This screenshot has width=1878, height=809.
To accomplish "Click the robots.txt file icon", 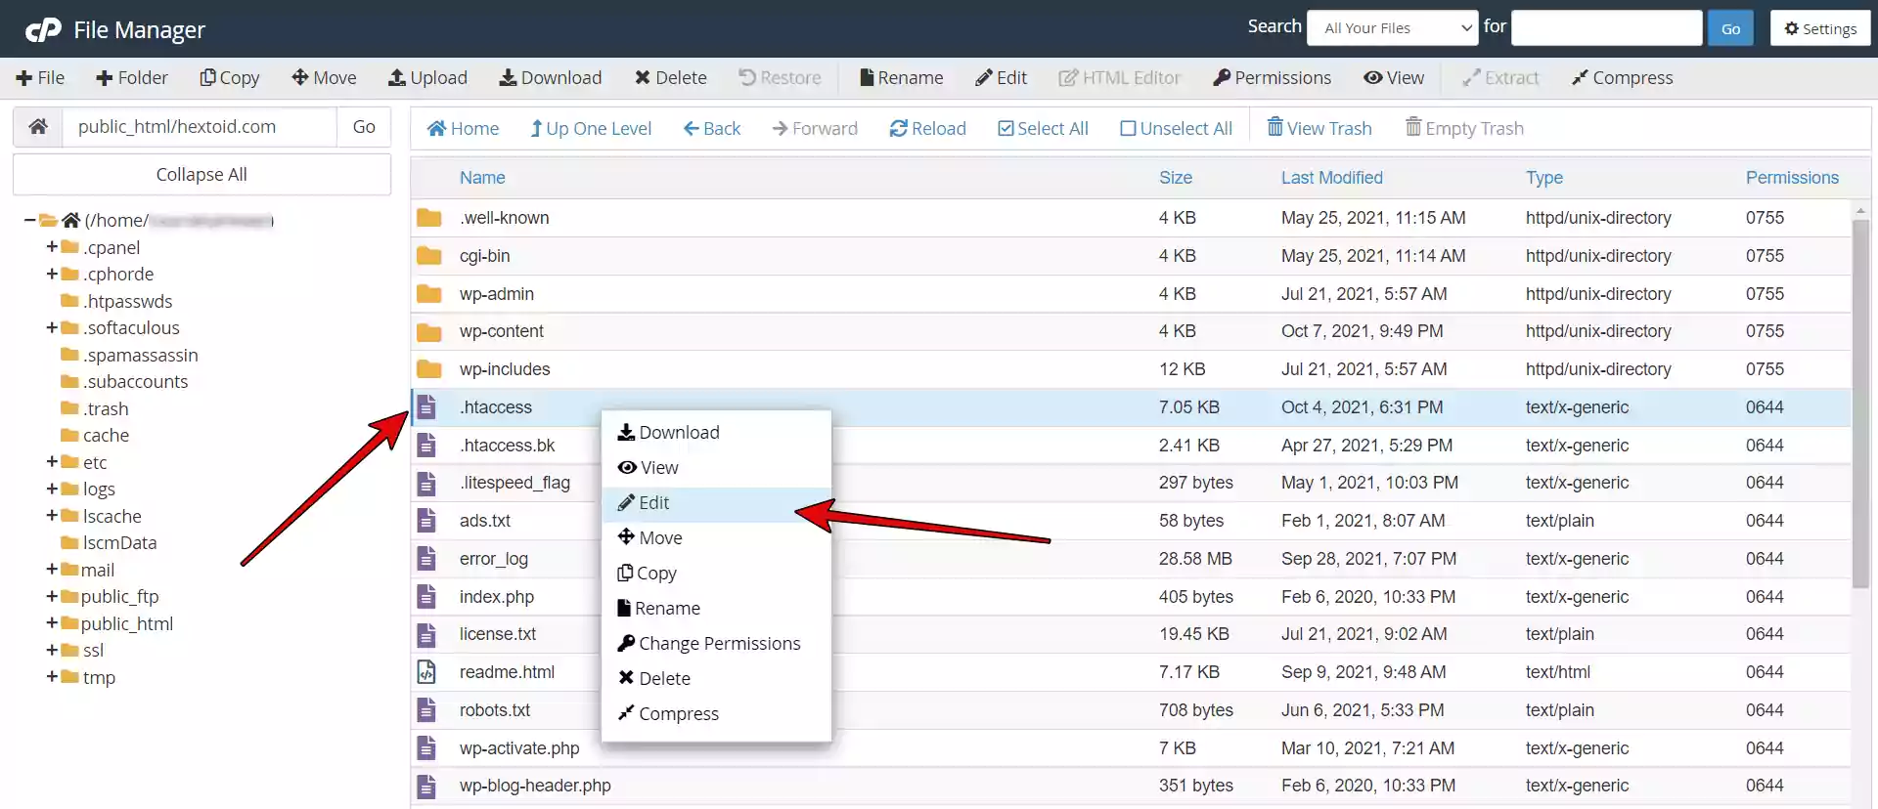I will (426, 710).
